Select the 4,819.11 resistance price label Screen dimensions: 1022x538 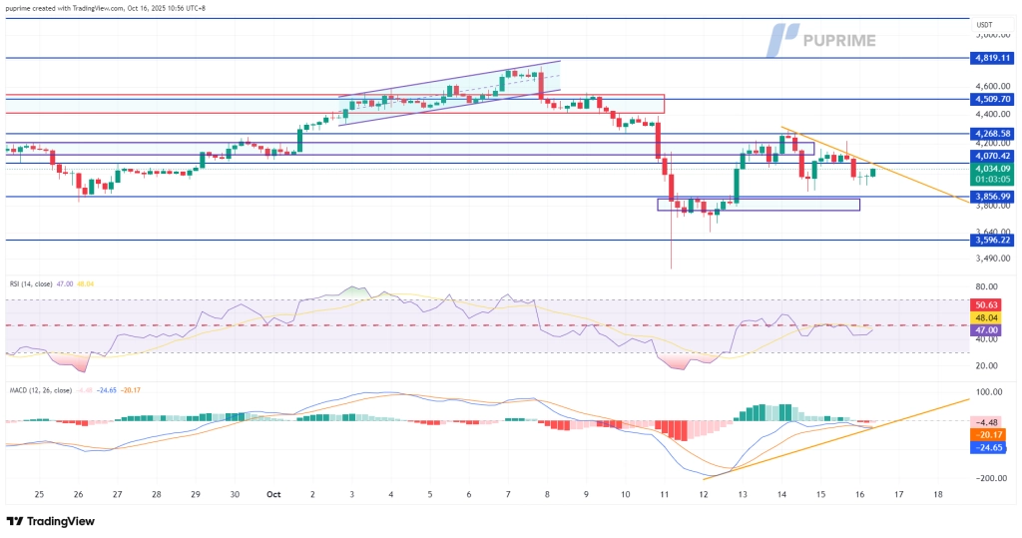tap(994, 58)
